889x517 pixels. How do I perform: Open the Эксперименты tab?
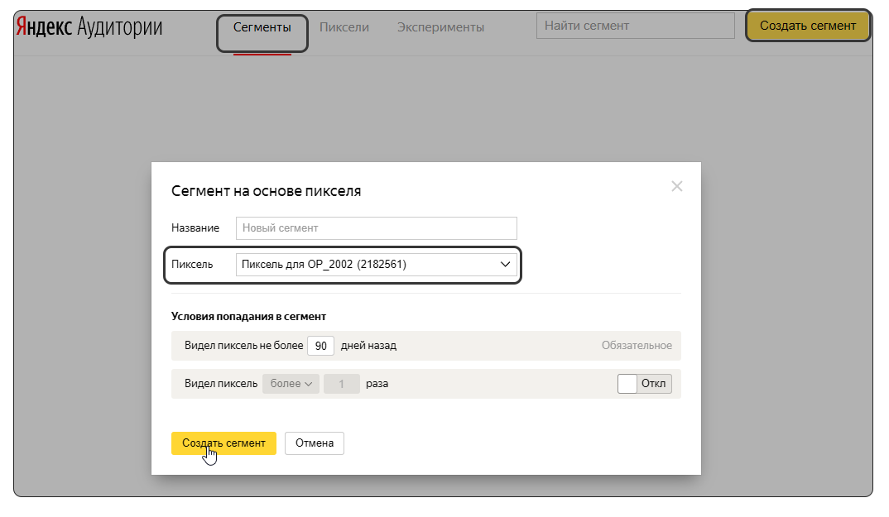440,26
